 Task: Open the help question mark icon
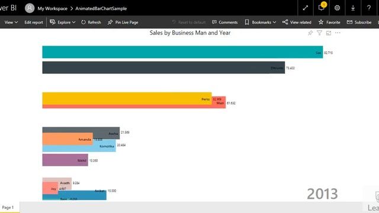pos(369,8)
